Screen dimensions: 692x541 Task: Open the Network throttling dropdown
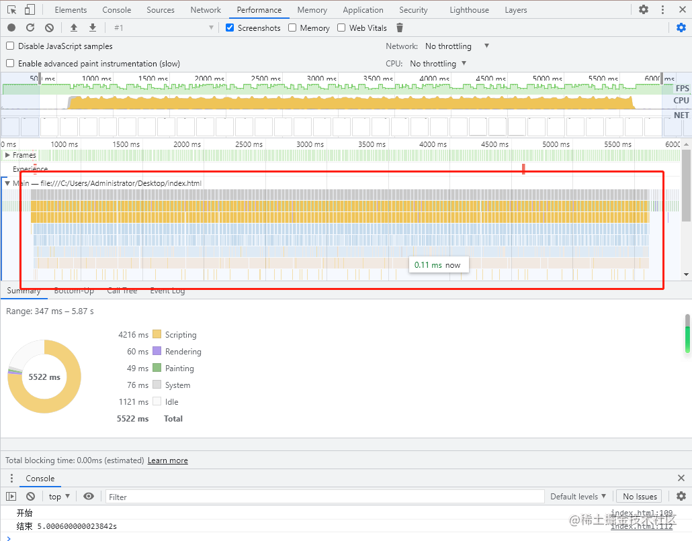point(457,46)
